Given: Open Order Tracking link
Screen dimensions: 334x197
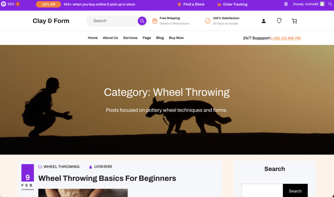Looking at the screenshot, I should [232, 4].
